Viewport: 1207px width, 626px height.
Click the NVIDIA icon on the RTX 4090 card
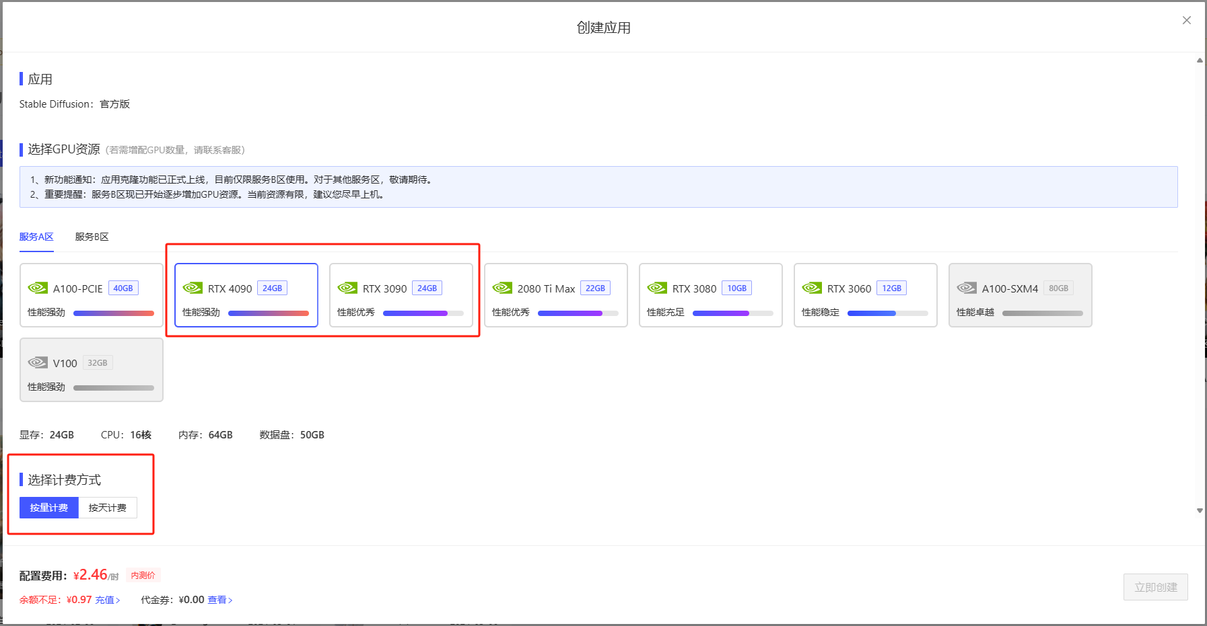tap(193, 288)
